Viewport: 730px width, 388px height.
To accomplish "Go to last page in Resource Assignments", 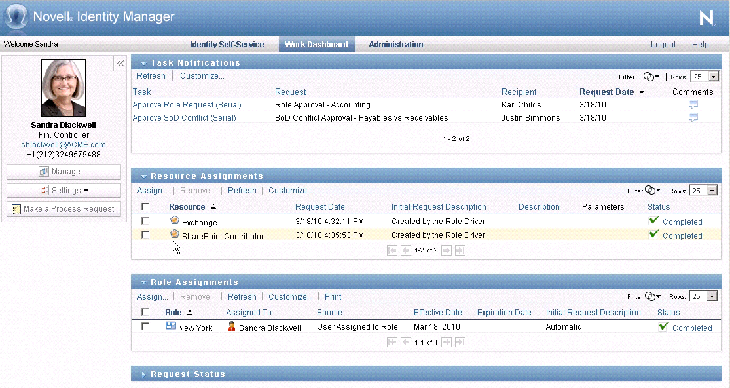I will [460, 250].
